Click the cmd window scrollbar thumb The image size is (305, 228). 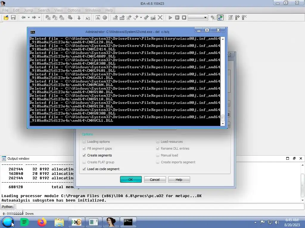pyautogui.click(x=223, y=118)
